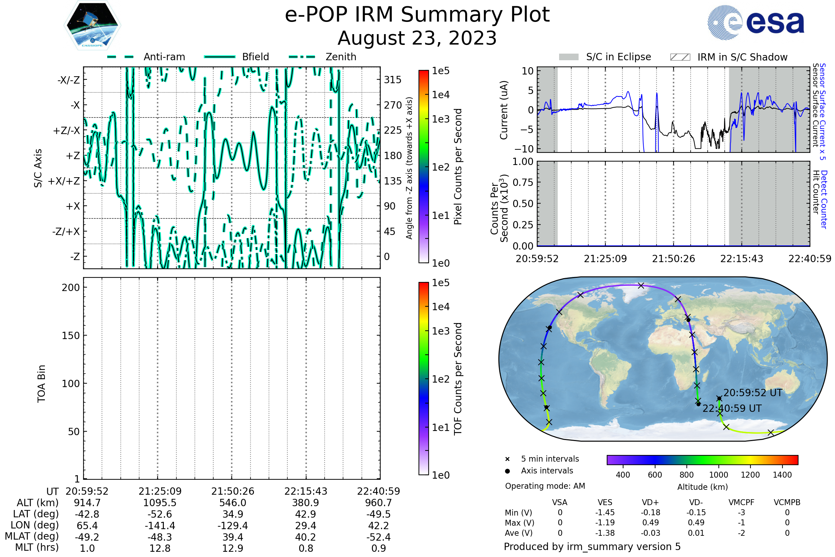This screenshot has height=557, width=835.
Task: Click the Pixel Counts per Second colorbar
Action: pyautogui.click(x=423, y=167)
